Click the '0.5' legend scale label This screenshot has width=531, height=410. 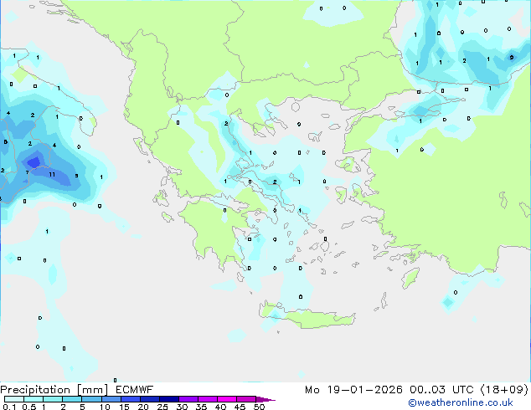coord(29,407)
